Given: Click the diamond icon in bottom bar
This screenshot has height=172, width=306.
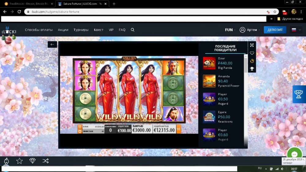Looking at the screenshot, I should click(32, 161).
